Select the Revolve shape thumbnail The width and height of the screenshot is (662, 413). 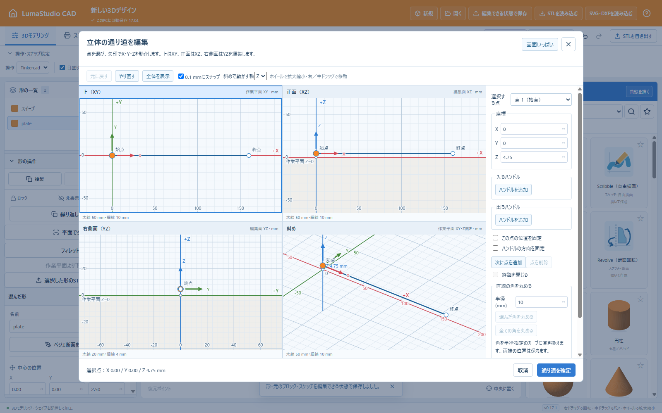pos(619,236)
